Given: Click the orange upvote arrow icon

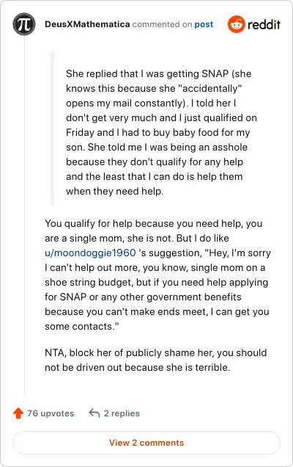Looking at the screenshot, I should tap(18, 413).
